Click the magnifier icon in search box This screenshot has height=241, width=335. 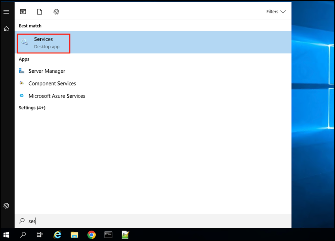pos(22,221)
